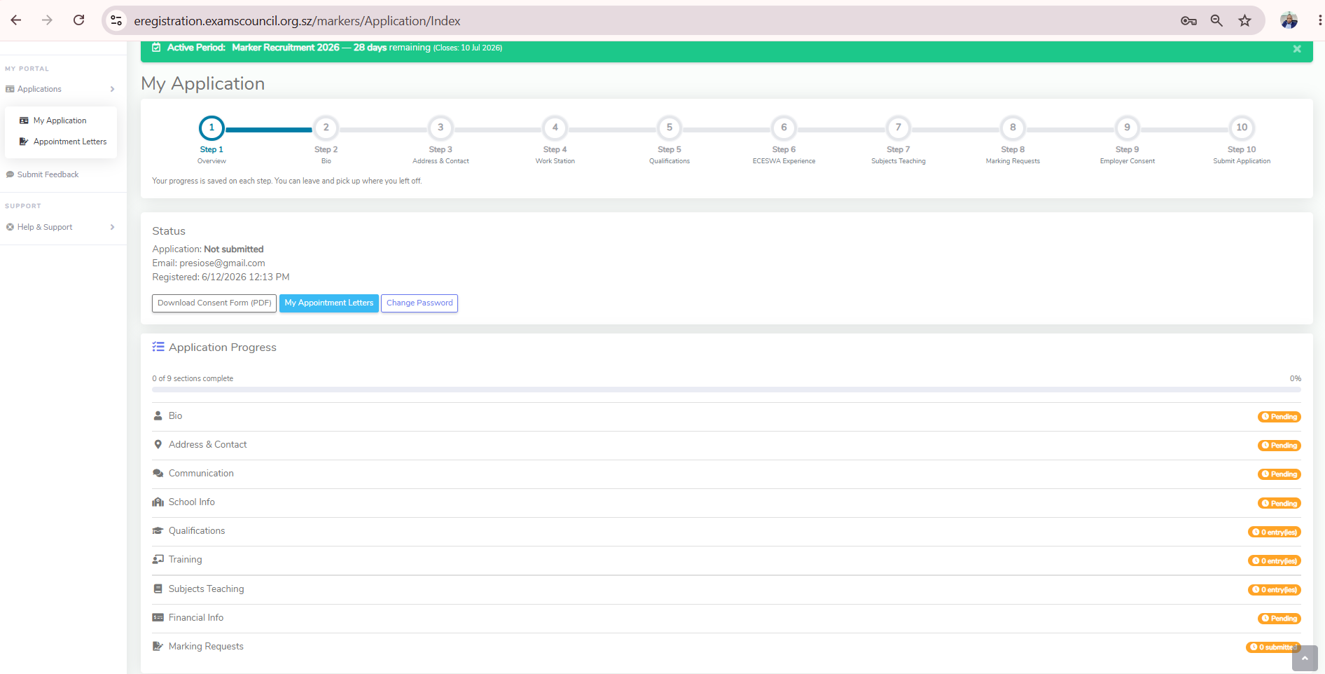
Task: Open the Qualifications section
Action: pos(726,531)
